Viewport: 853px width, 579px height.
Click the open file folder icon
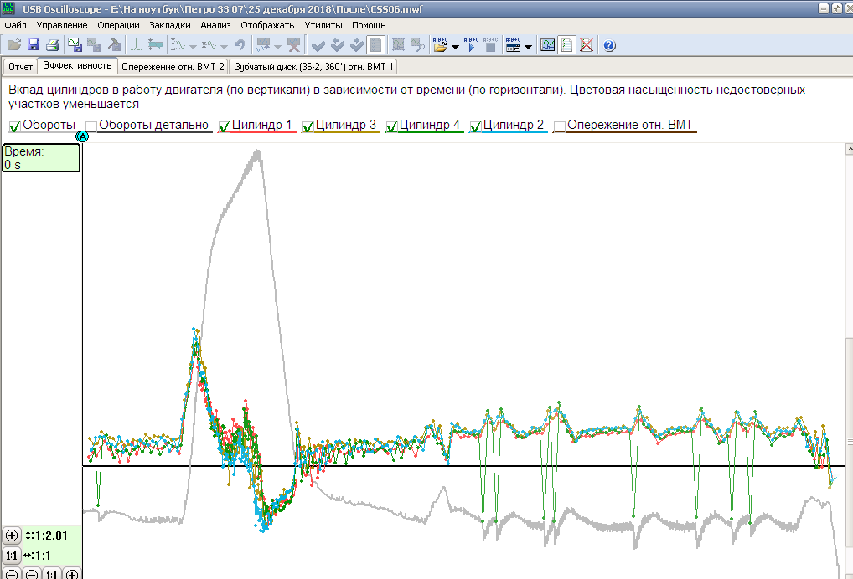pyautogui.click(x=14, y=45)
